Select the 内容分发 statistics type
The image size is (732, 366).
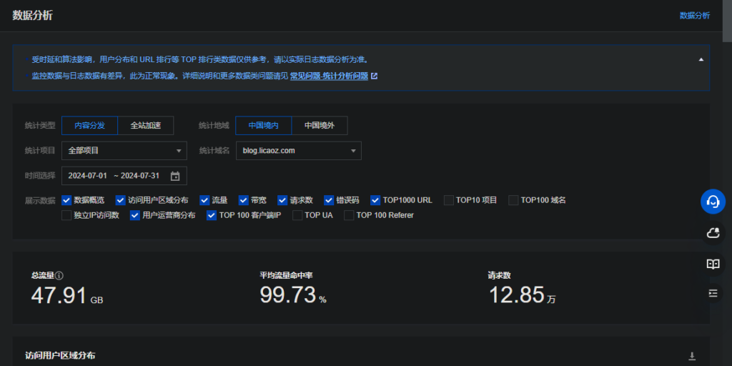[x=89, y=126]
